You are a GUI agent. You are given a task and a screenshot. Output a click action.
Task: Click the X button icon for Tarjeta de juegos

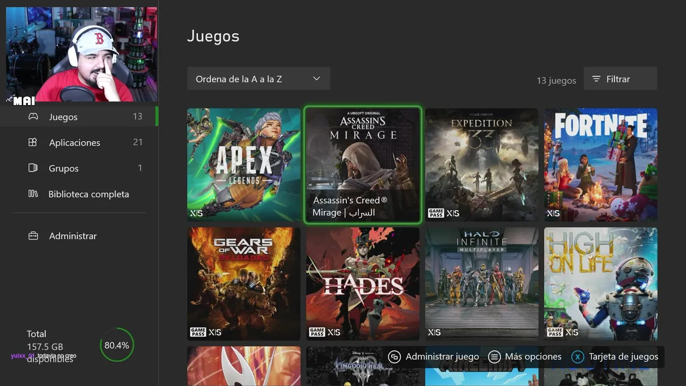click(x=577, y=357)
